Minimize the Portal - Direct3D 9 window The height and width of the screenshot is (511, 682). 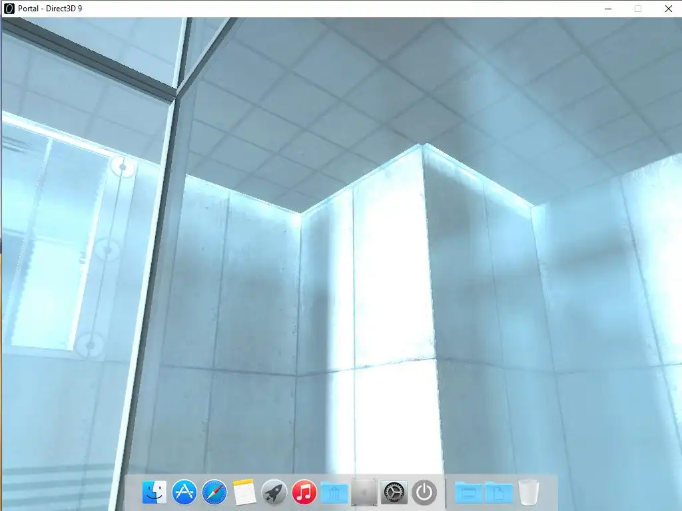pyautogui.click(x=608, y=9)
